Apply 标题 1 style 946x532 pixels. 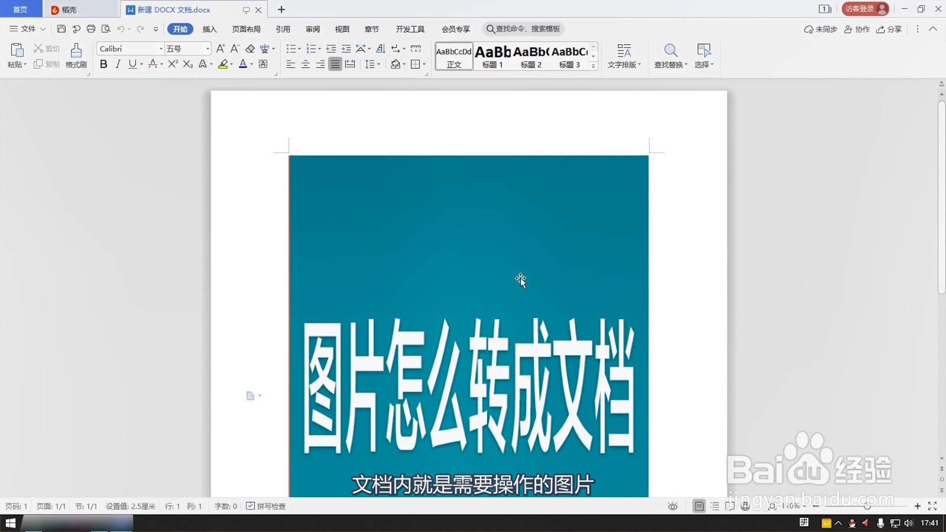coord(493,56)
